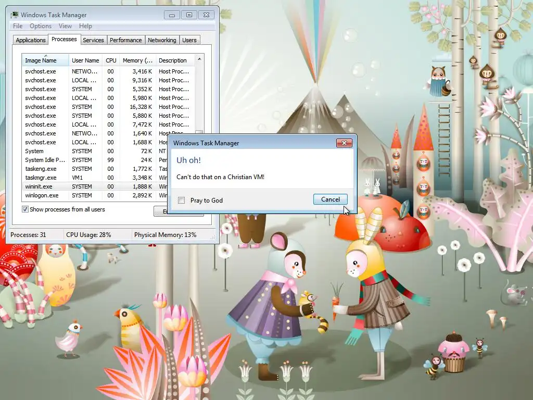The image size is (533, 400).
Task: Open the View menu
Action: [x=65, y=26]
